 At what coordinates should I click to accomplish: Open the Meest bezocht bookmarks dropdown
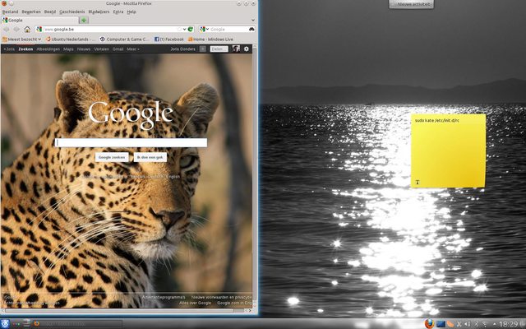(x=21, y=39)
